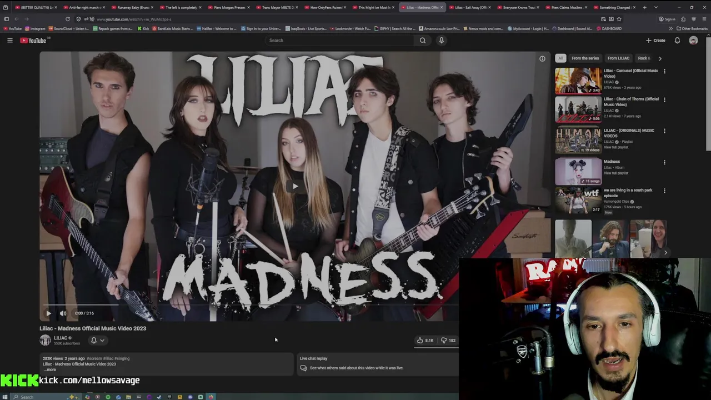Go to YouTube home via the logo
Image resolution: width=711 pixels, height=400 pixels.
tap(33, 40)
